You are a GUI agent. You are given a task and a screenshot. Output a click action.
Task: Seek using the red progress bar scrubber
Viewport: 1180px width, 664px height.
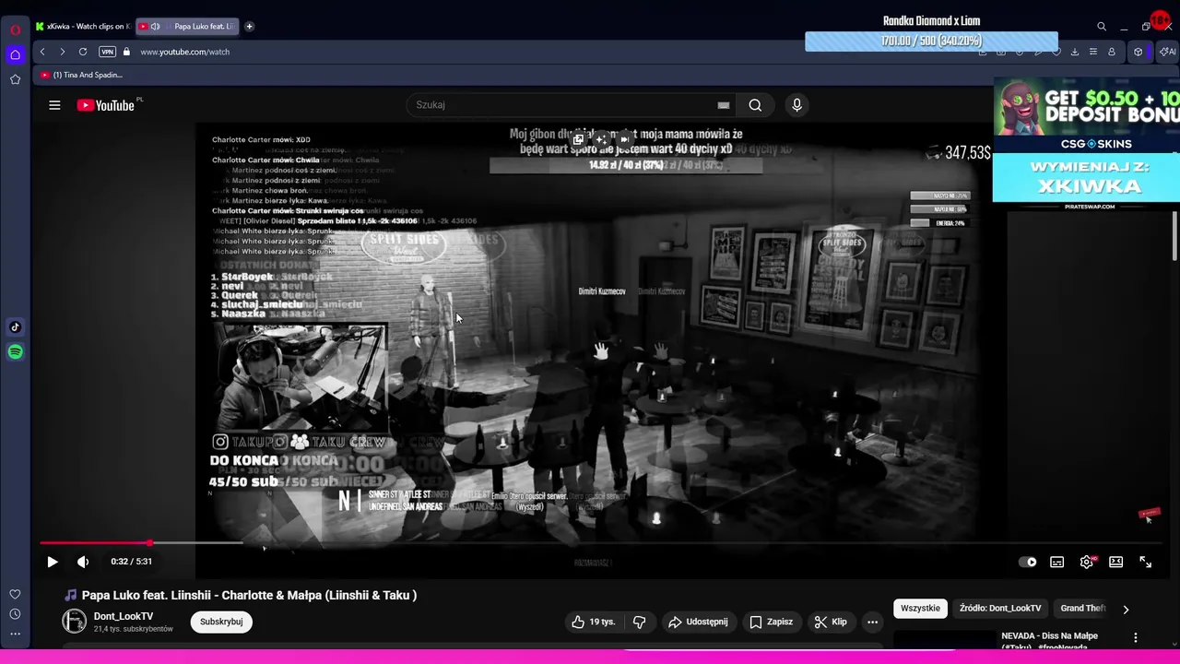149,543
